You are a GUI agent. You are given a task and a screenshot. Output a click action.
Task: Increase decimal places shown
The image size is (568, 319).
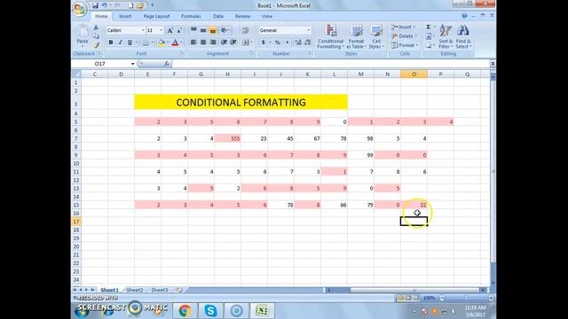298,43
